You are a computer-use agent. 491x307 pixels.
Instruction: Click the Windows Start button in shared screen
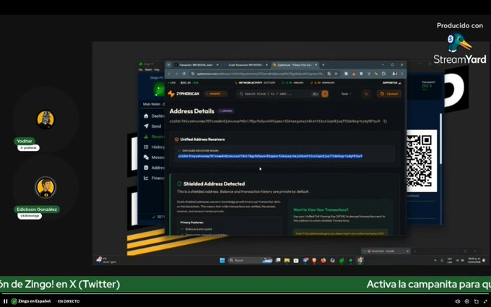pos(222,260)
